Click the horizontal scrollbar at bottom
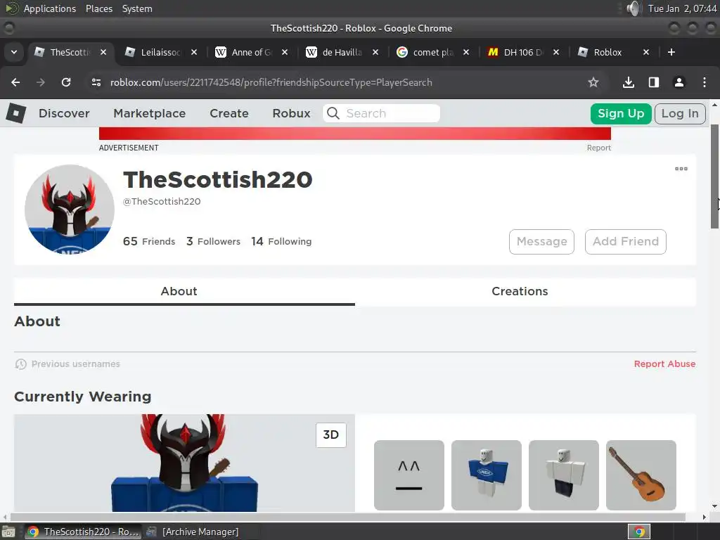This screenshot has height=540, width=720. coord(348,517)
